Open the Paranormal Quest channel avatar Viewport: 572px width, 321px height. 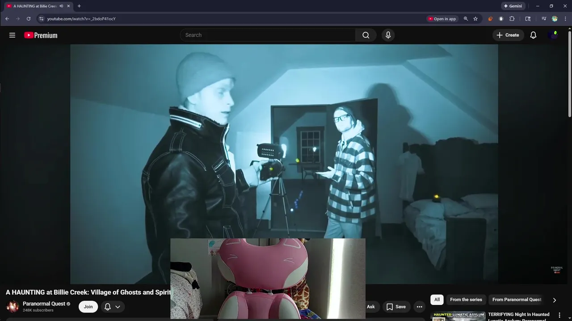pyautogui.click(x=13, y=306)
